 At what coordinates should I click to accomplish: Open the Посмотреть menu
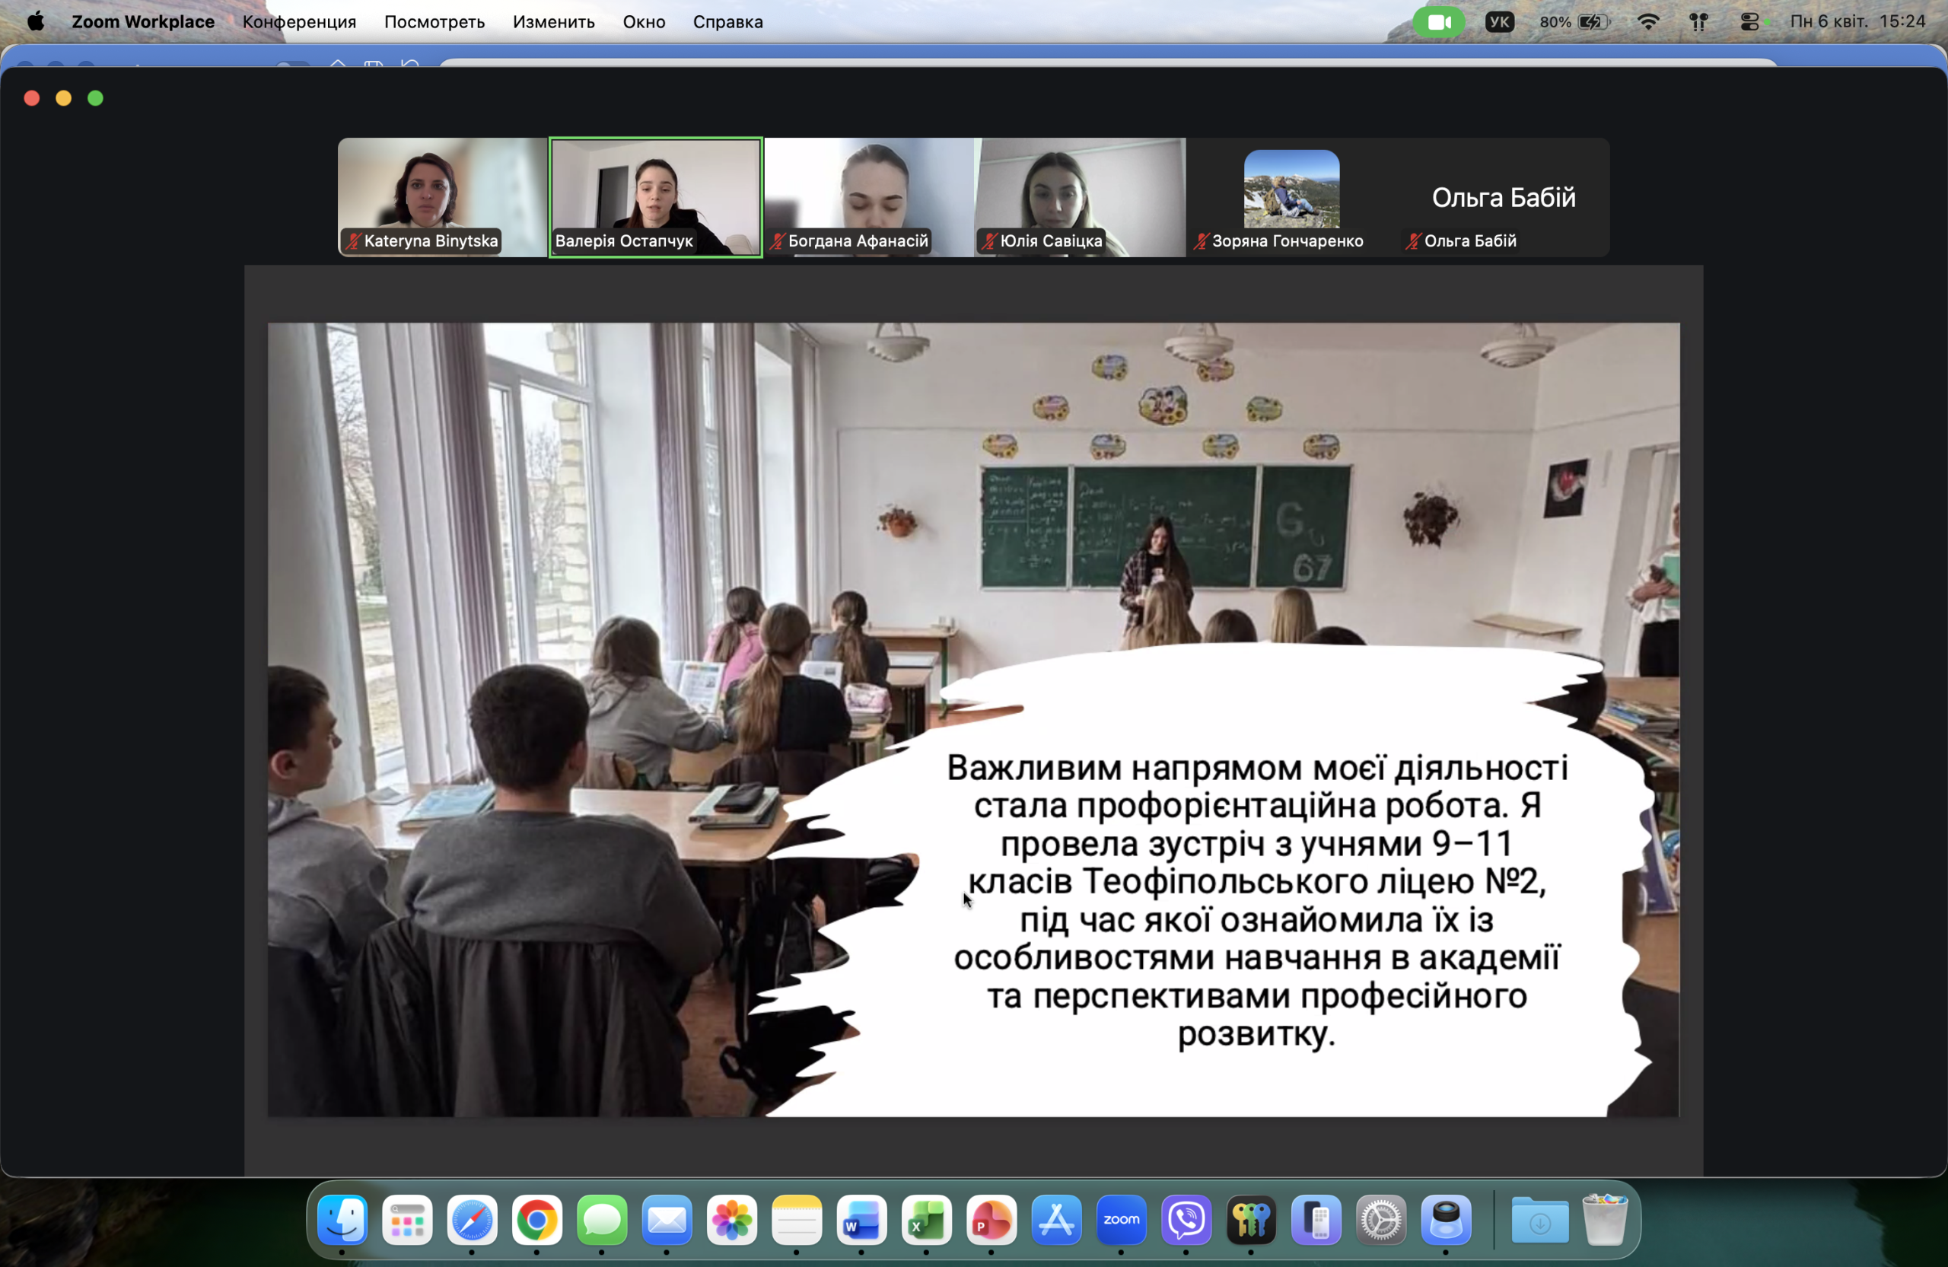(x=434, y=22)
